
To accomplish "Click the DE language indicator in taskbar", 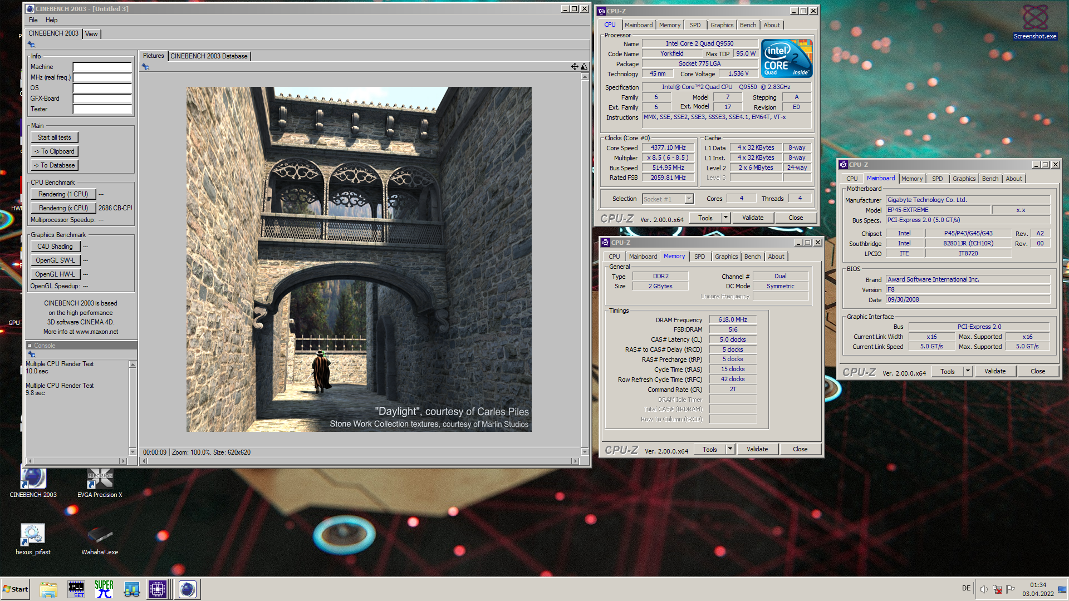I will [x=966, y=589].
